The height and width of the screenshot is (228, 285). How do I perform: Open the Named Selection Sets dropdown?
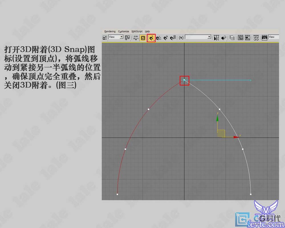[x=198, y=37]
